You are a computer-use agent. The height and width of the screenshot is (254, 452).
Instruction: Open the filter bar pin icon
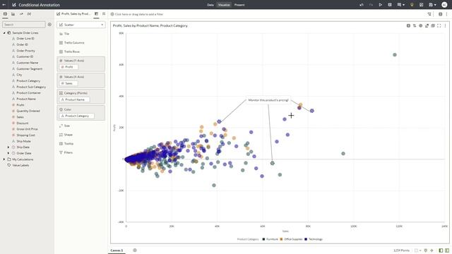click(429, 14)
